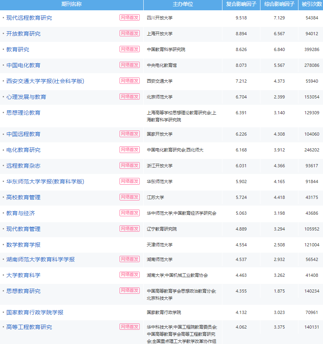
Task: Select sponsor text 国家开放大学
Action: click(160, 134)
